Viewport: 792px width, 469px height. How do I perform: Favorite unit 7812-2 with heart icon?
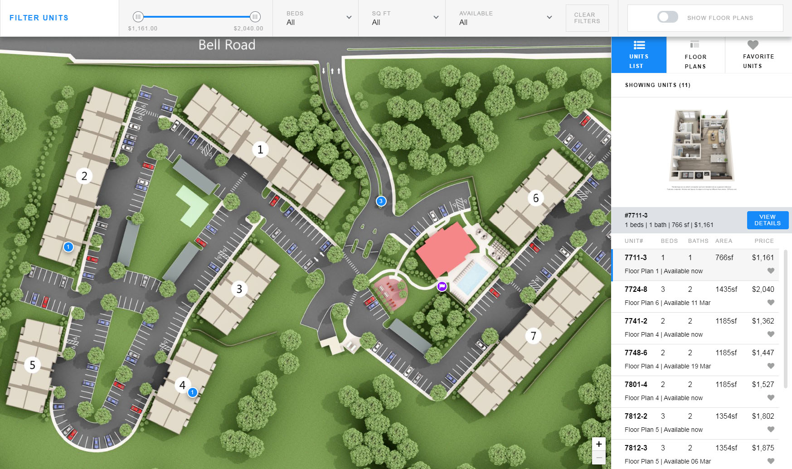point(770,429)
